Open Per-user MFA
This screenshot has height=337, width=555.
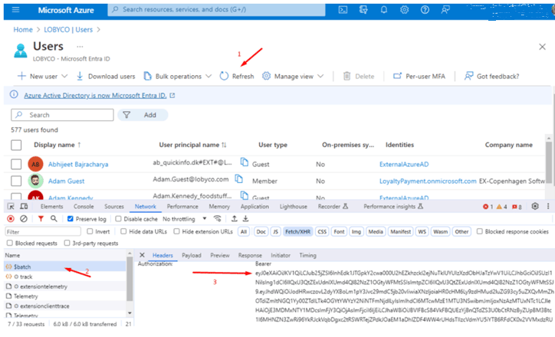(419, 76)
